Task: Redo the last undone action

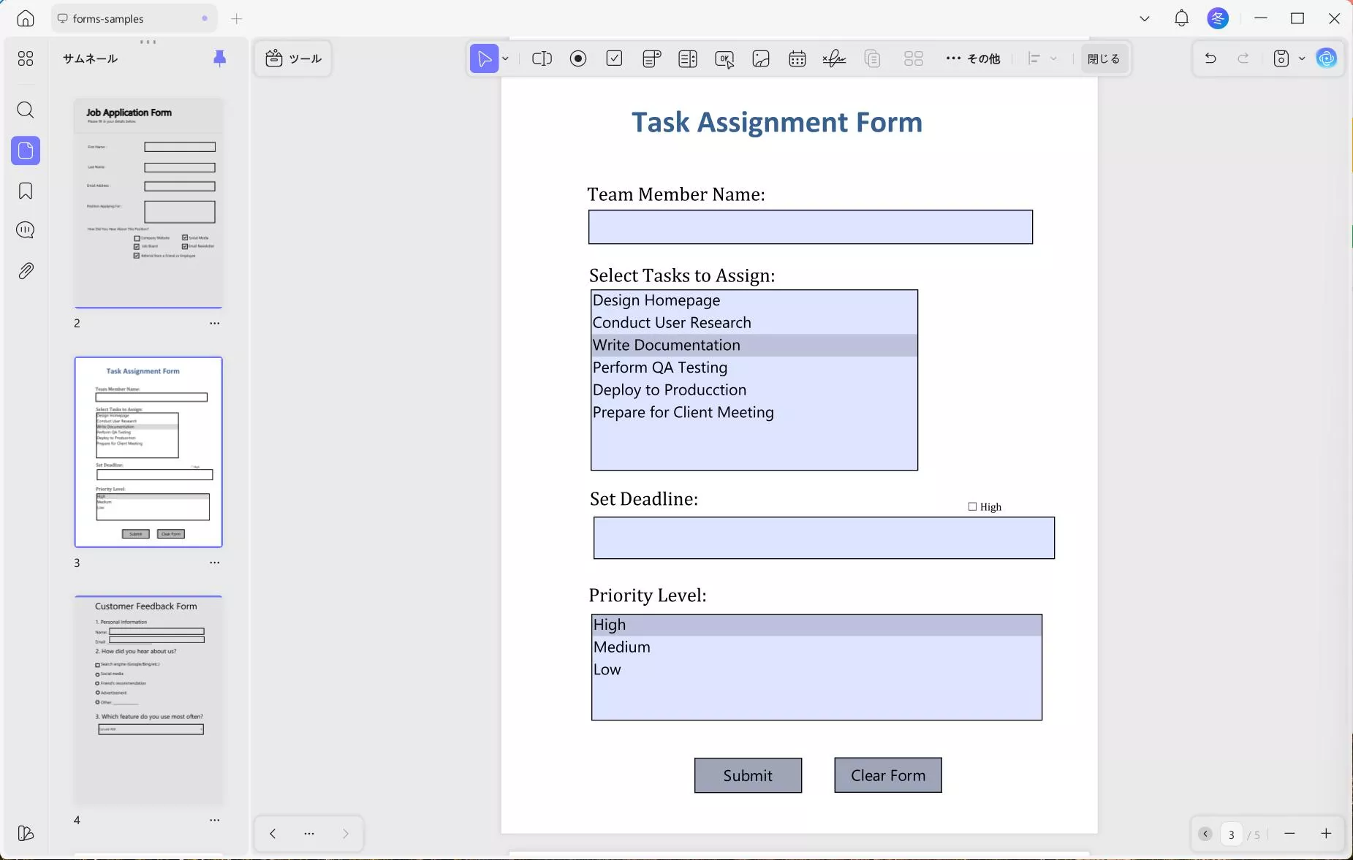Action: (1243, 58)
